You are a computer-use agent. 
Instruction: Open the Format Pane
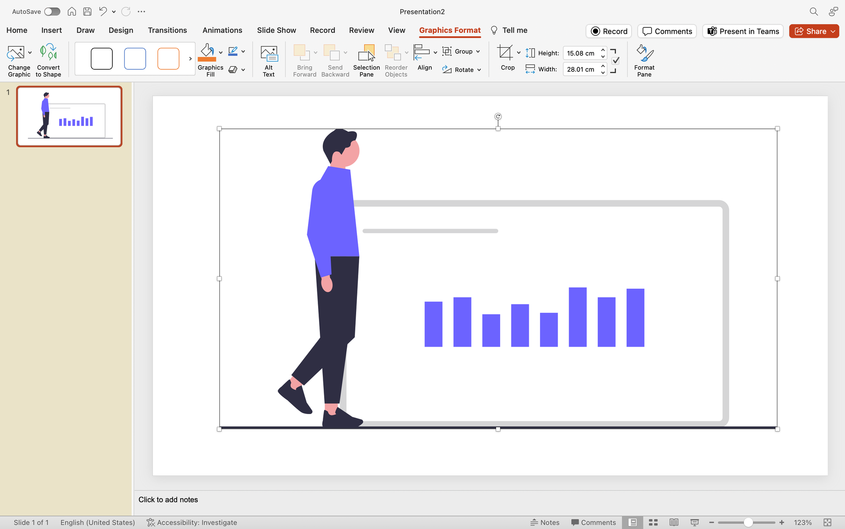643,60
